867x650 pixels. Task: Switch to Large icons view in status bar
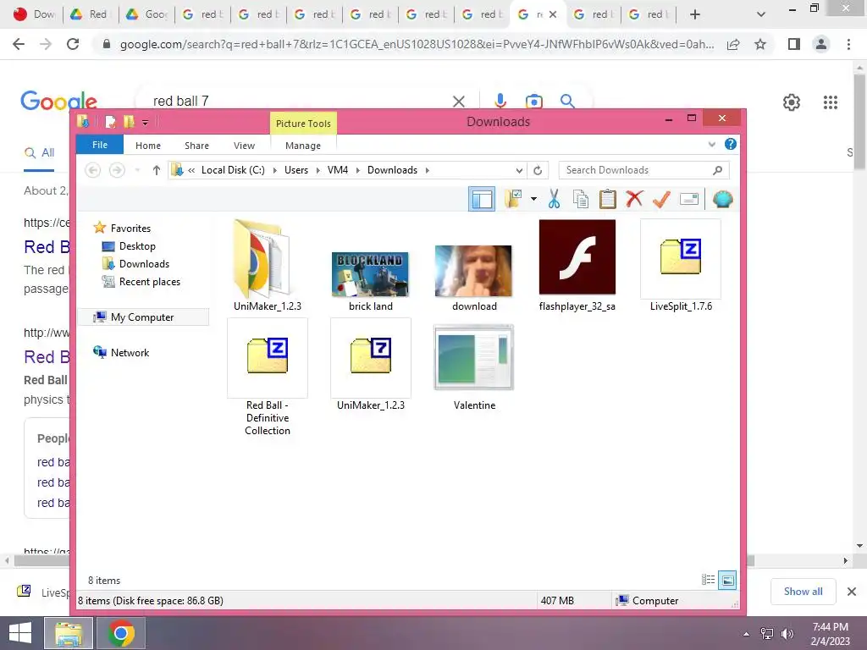pos(727,580)
